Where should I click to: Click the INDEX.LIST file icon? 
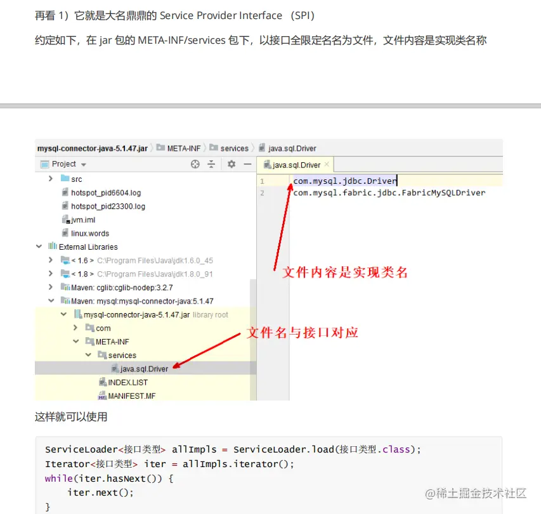(103, 382)
